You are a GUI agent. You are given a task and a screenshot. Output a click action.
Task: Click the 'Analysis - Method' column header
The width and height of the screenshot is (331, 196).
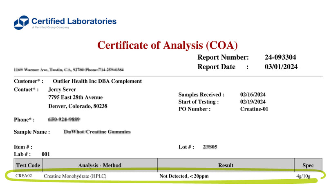pyautogui.click(x=100, y=165)
